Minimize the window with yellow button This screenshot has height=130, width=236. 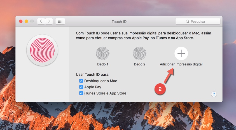pyautogui.click(x=26, y=21)
